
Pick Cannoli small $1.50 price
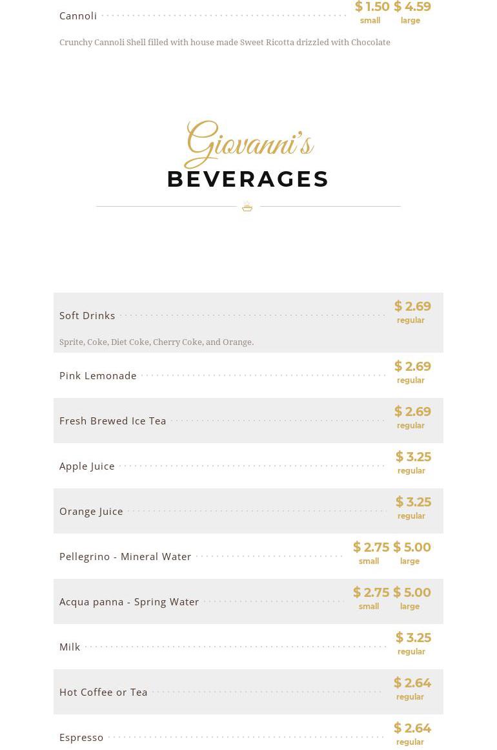[x=372, y=7]
